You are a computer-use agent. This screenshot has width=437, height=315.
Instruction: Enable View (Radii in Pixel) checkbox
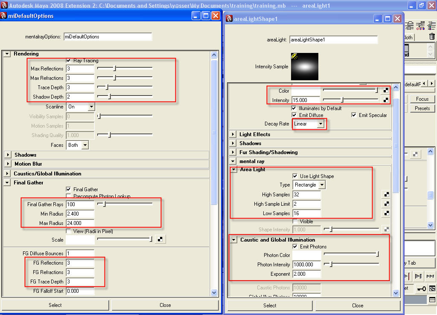point(68,231)
